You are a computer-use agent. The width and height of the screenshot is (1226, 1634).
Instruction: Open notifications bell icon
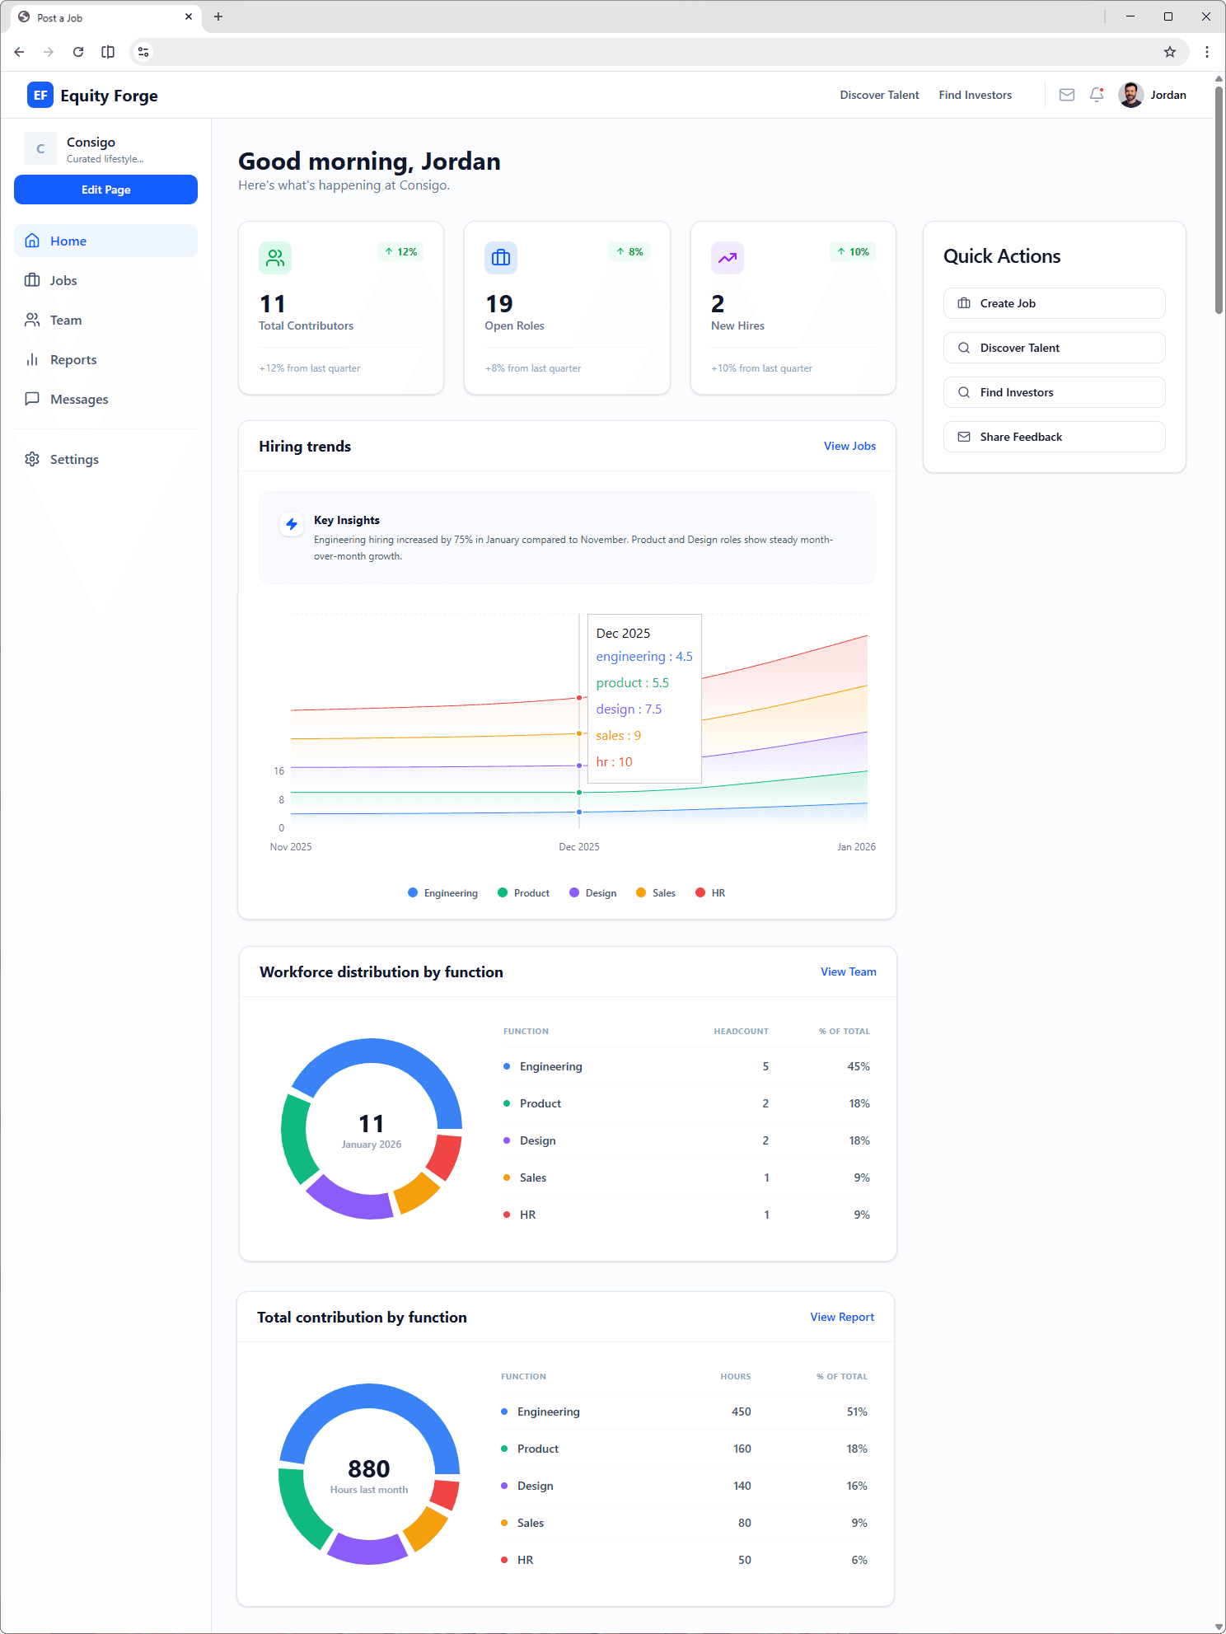(x=1097, y=95)
